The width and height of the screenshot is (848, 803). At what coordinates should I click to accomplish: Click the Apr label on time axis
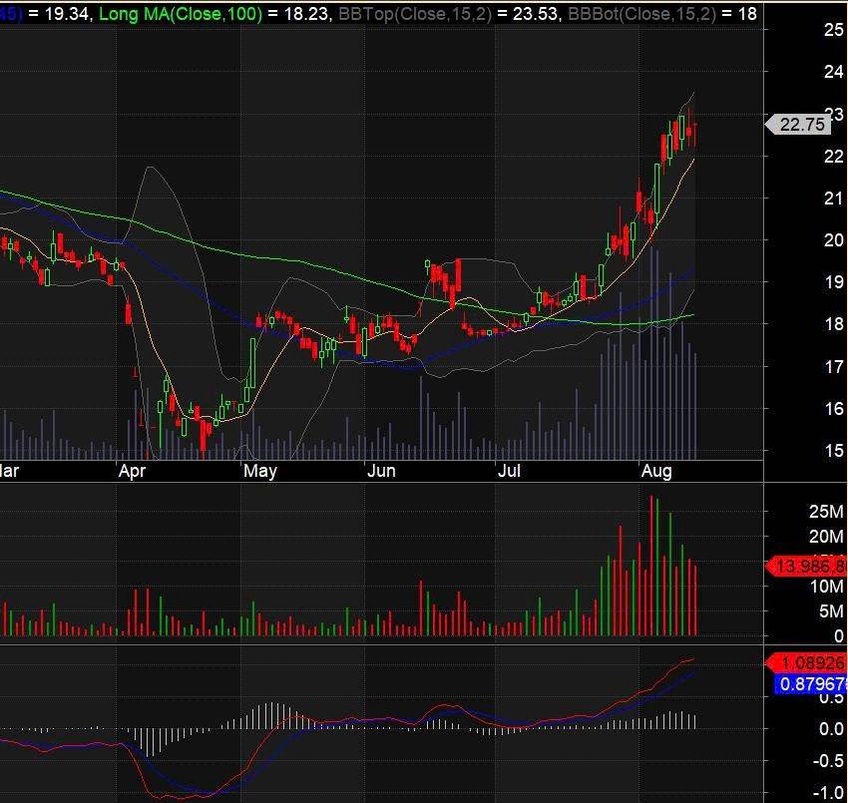point(132,471)
